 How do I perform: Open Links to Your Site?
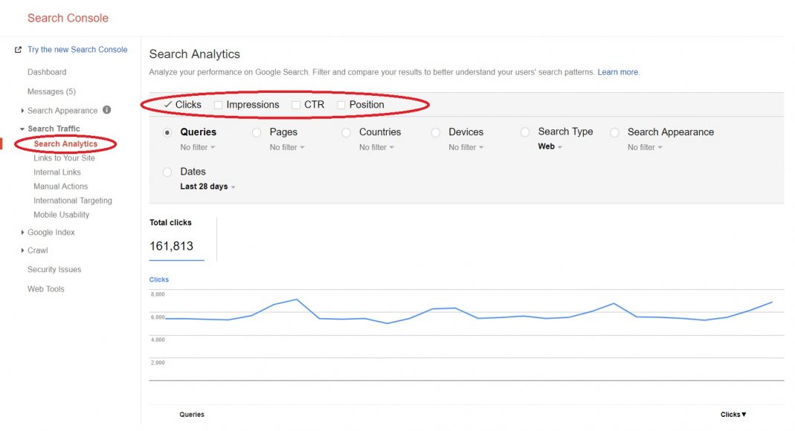tap(64, 158)
